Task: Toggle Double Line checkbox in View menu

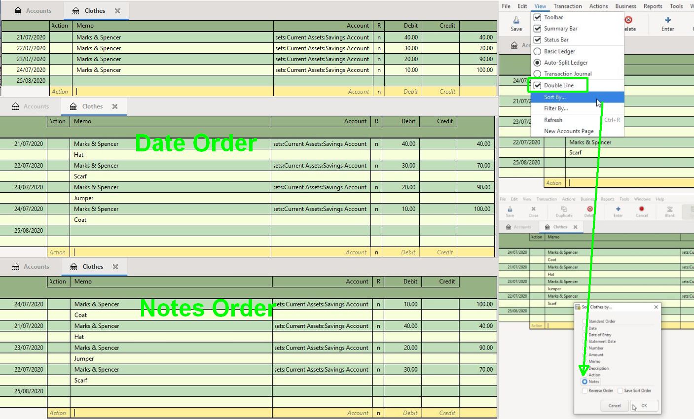Action: 538,85
